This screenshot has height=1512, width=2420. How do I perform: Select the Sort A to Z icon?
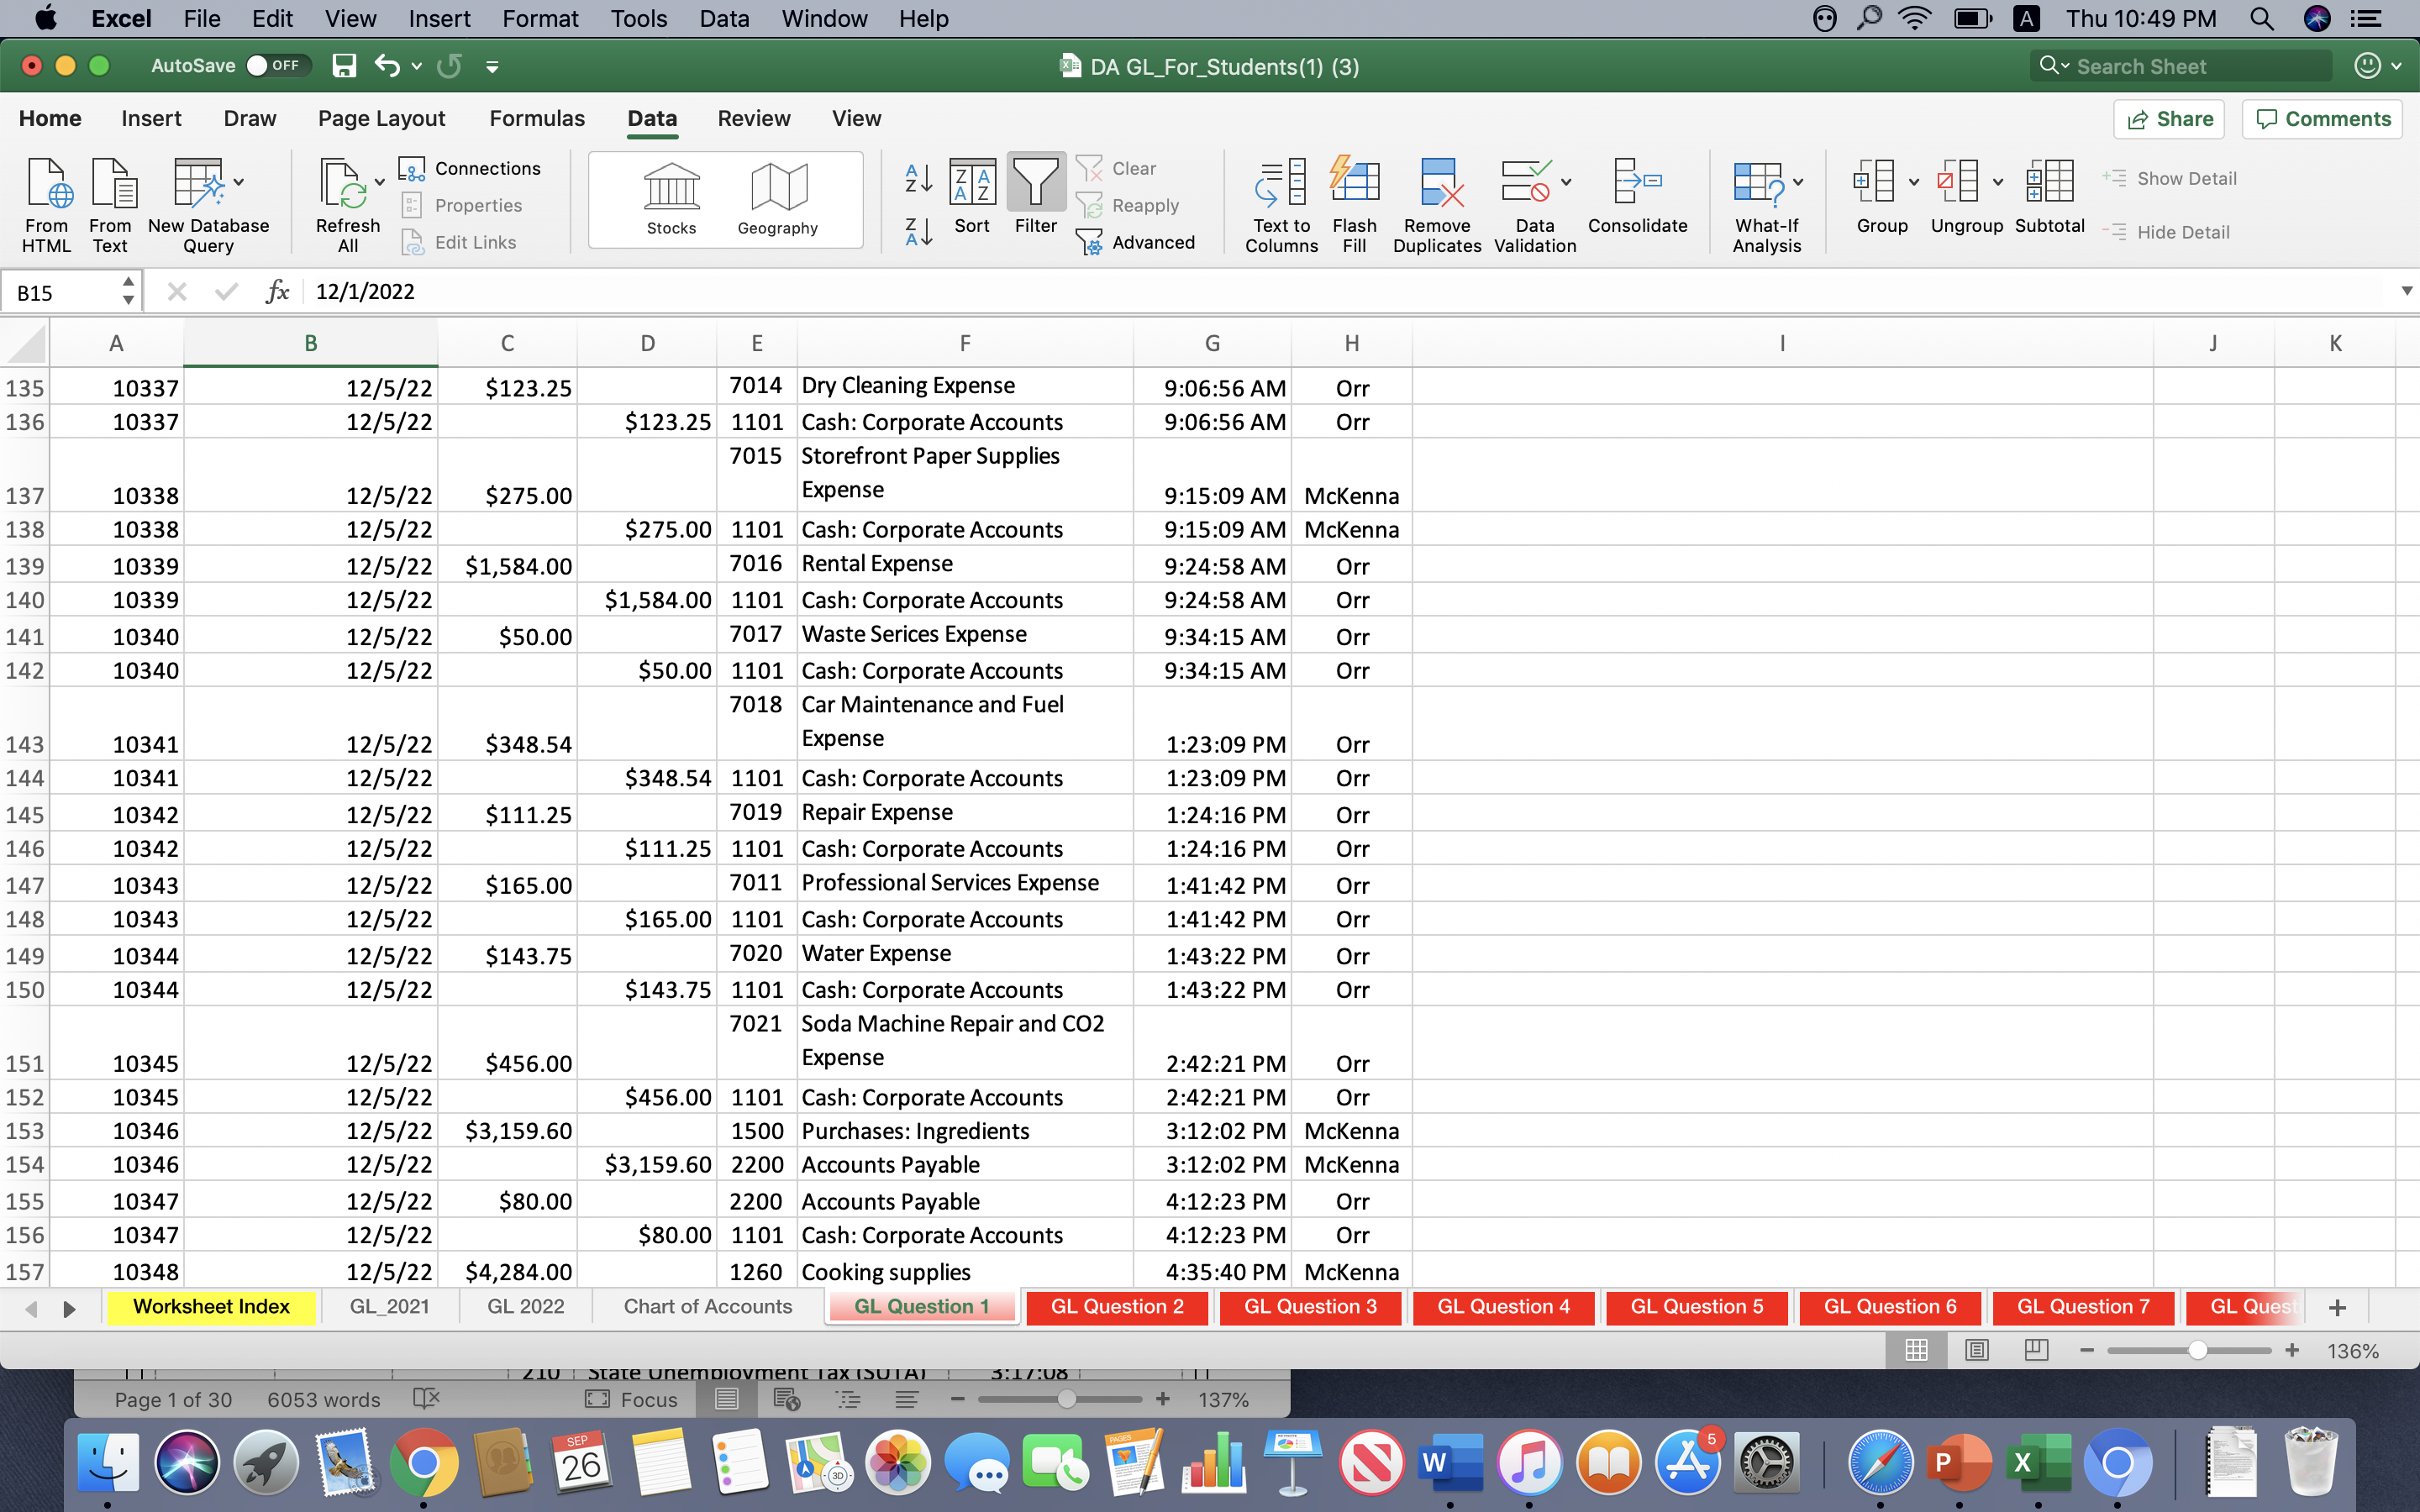coord(916,180)
